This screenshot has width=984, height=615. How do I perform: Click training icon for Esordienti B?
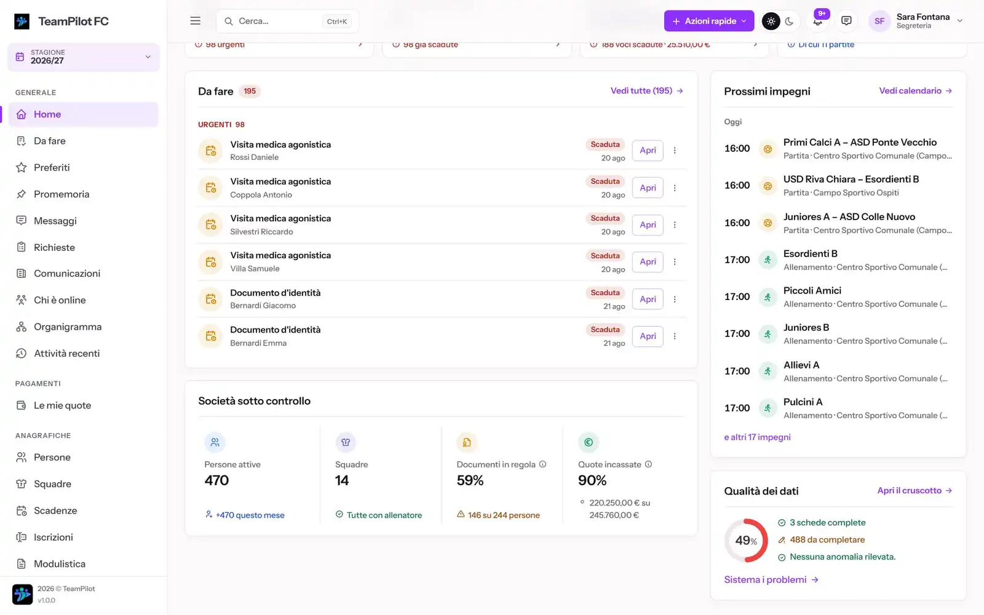coord(768,260)
